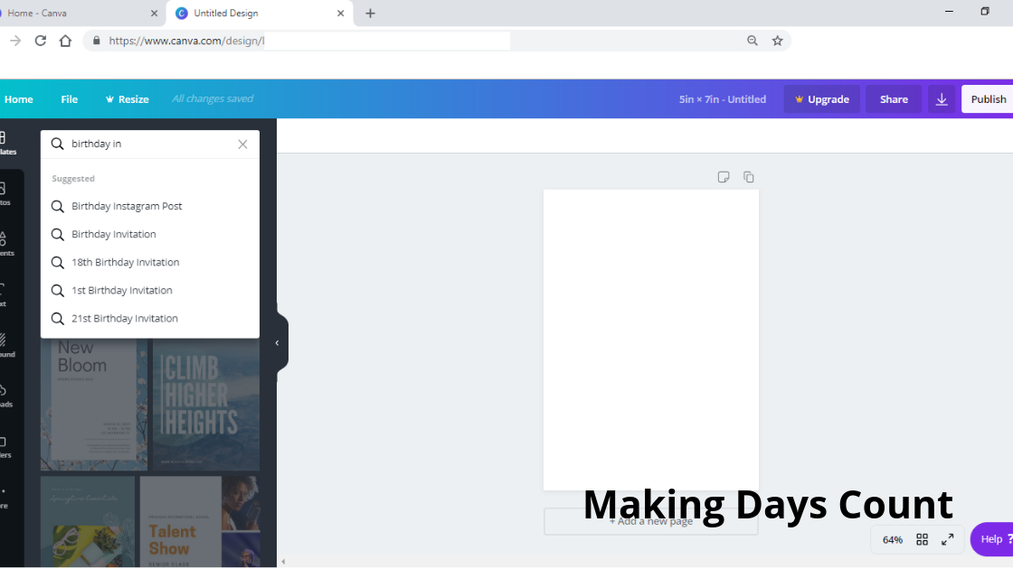This screenshot has width=1013, height=569.
Task: Open the Templates sidebar tab
Action: tap(6, 144)
